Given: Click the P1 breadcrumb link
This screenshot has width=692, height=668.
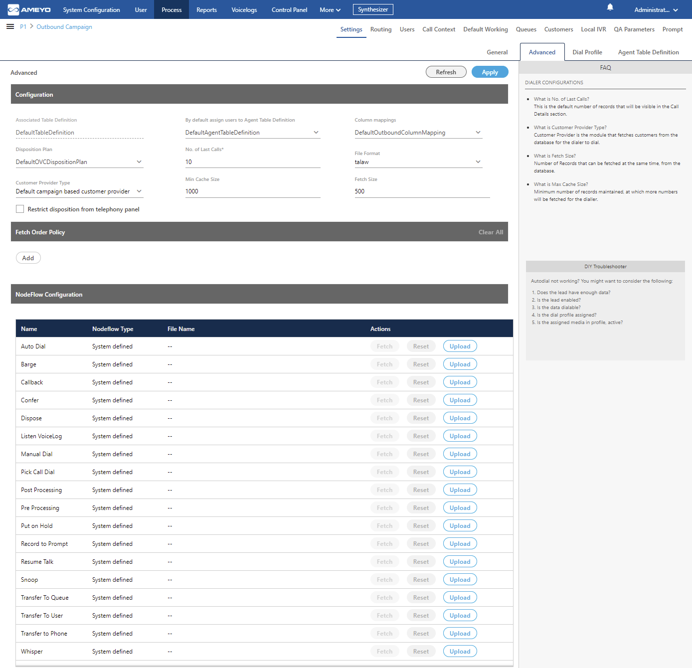Looking at the screenshot, I should pos(23,27).
